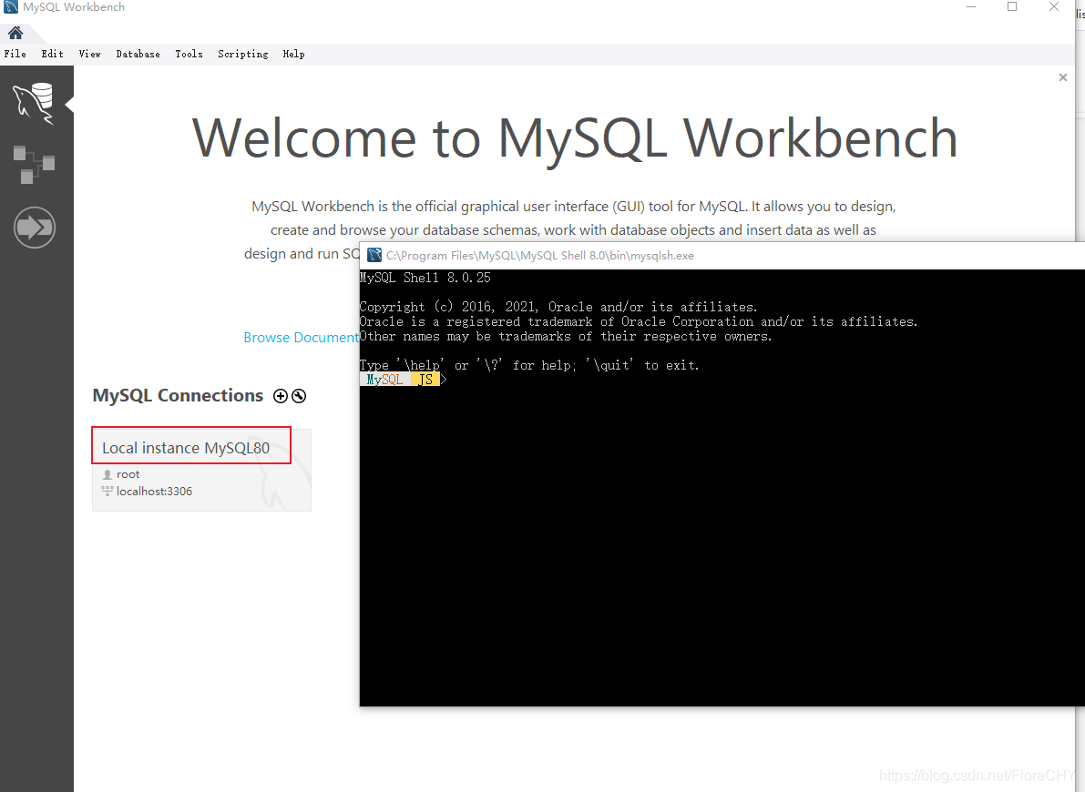Open the Tools menu

point(189,54)
